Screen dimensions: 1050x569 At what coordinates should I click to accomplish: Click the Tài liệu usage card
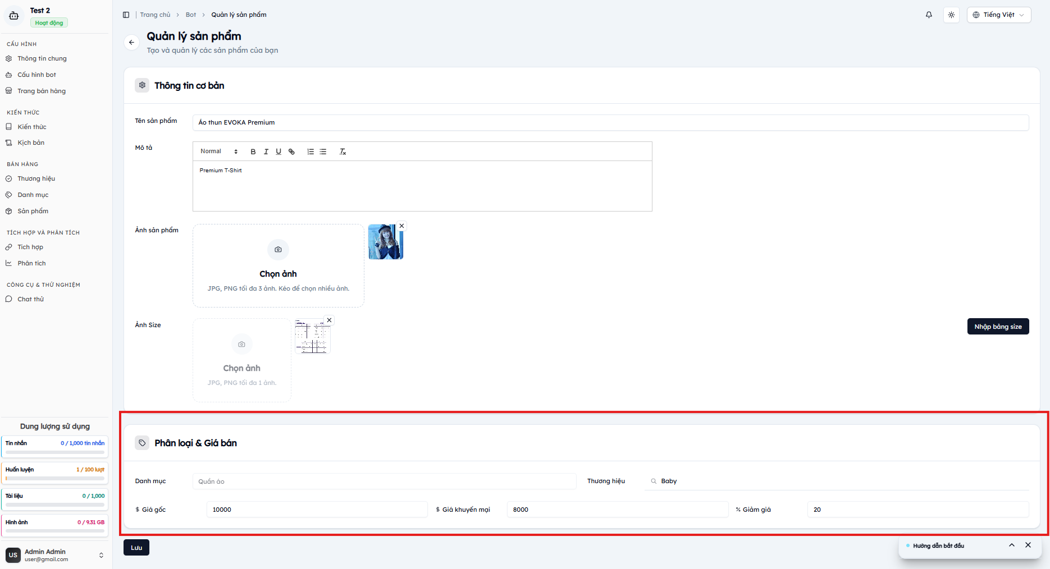pyautogui.click(x=55, y=500)
